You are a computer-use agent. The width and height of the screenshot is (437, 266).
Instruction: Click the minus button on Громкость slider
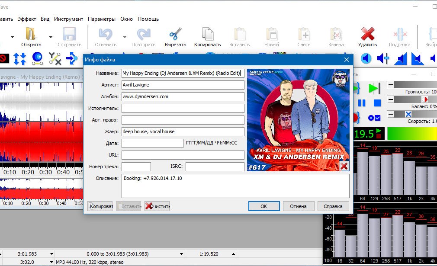point(391,85)
